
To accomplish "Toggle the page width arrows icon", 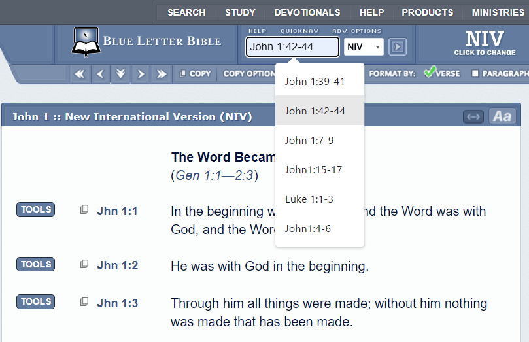I will pos(473,116).
